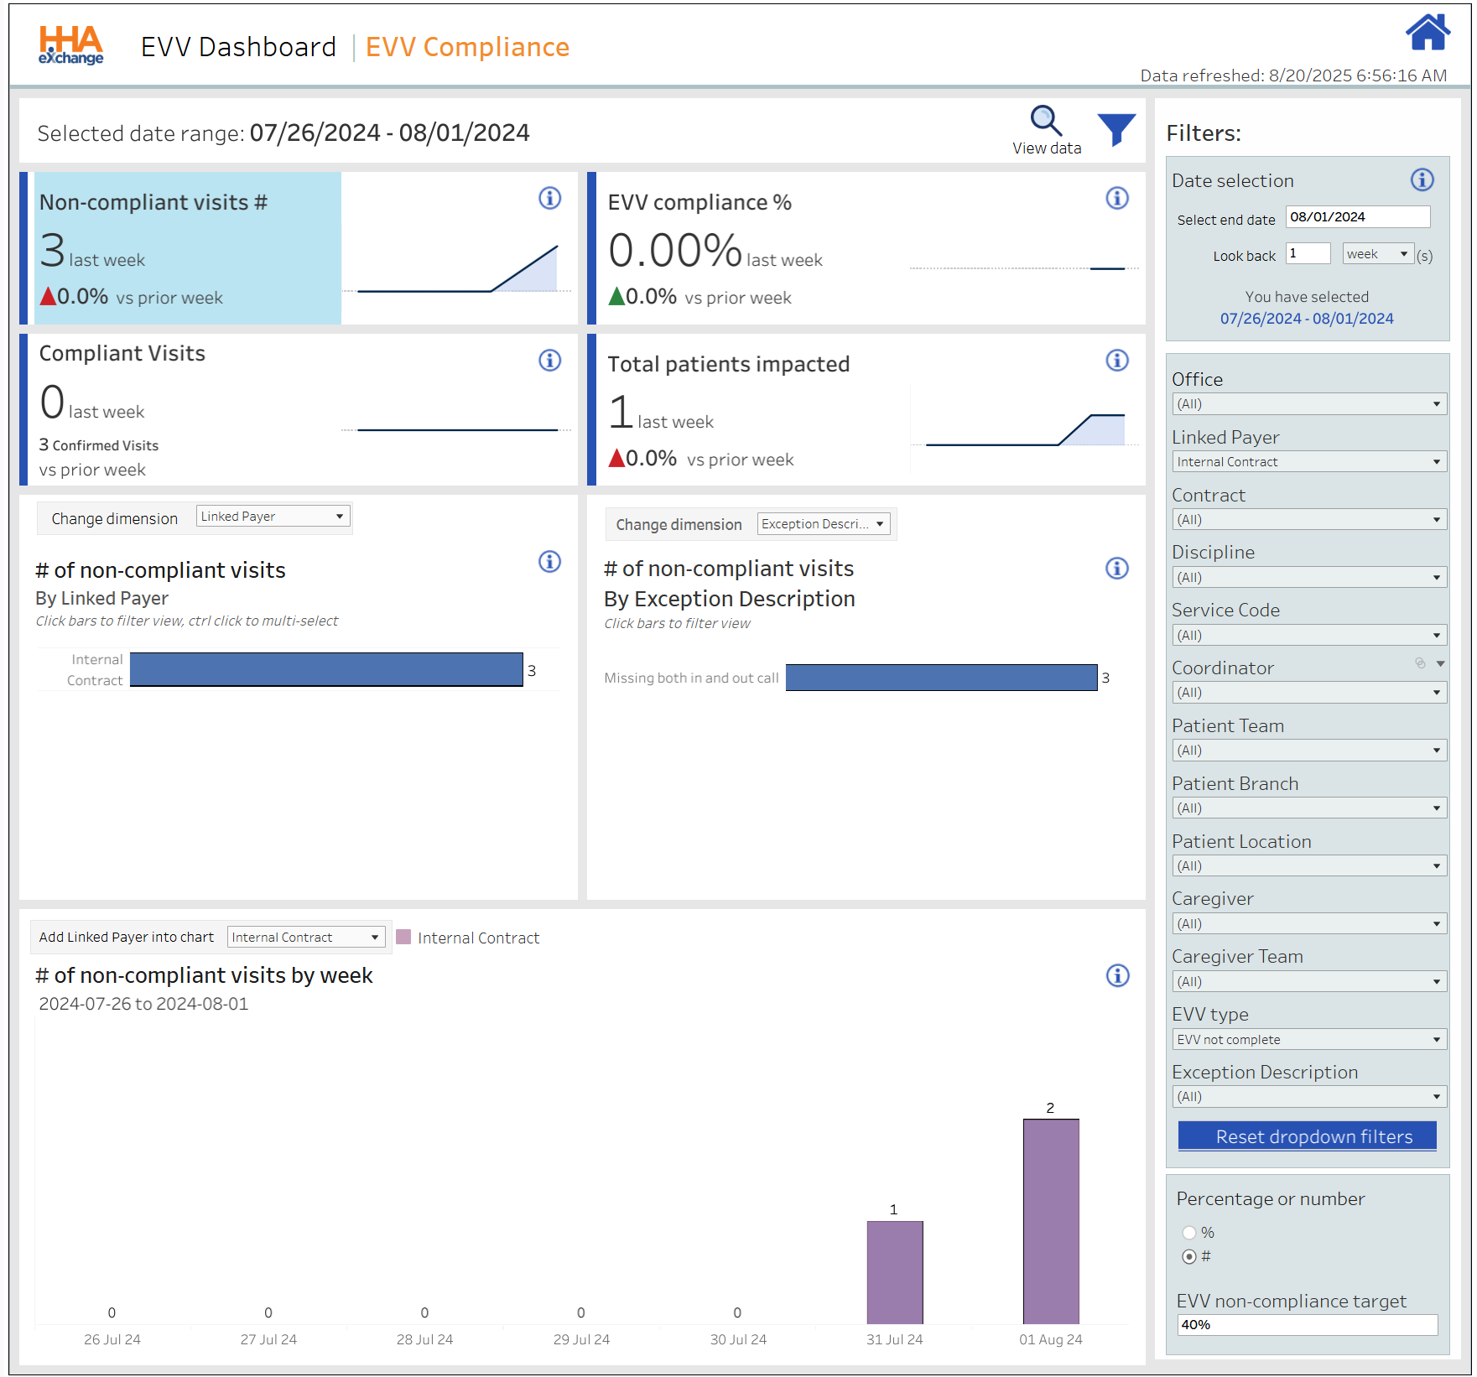
Task: Show info for Non-compliant visits card
Action: [549, 199]
